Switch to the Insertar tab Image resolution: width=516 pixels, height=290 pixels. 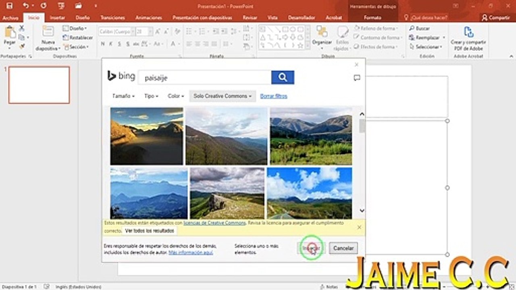tap(57, 18)
